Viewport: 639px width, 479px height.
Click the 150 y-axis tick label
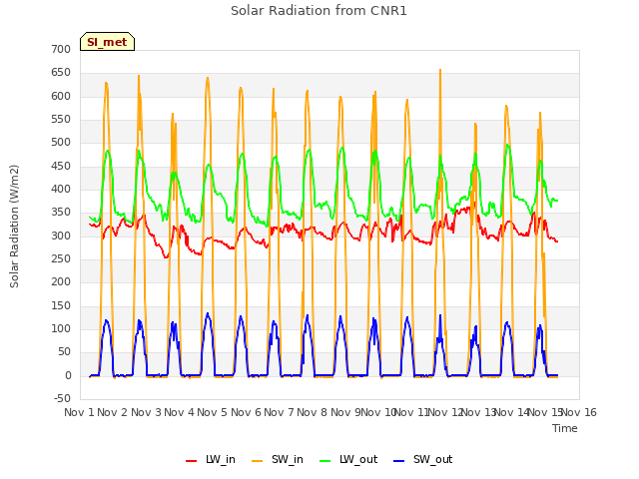pyautogui.click(x=61, y=306)
